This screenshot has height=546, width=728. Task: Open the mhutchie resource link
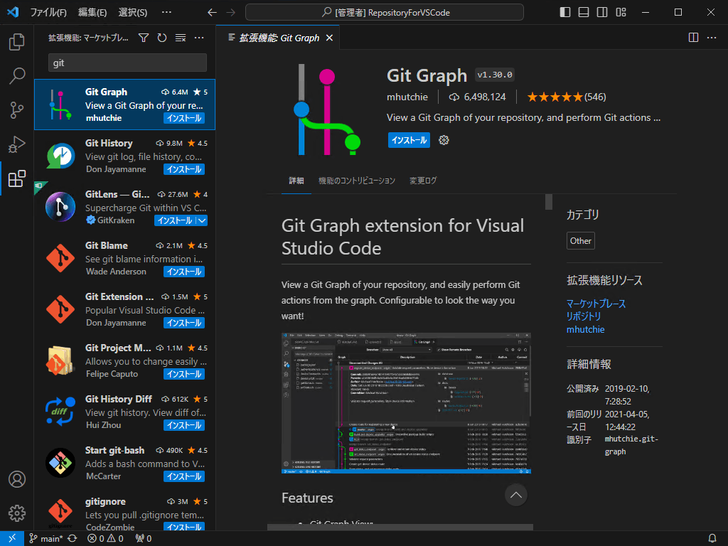pos(586,329)
